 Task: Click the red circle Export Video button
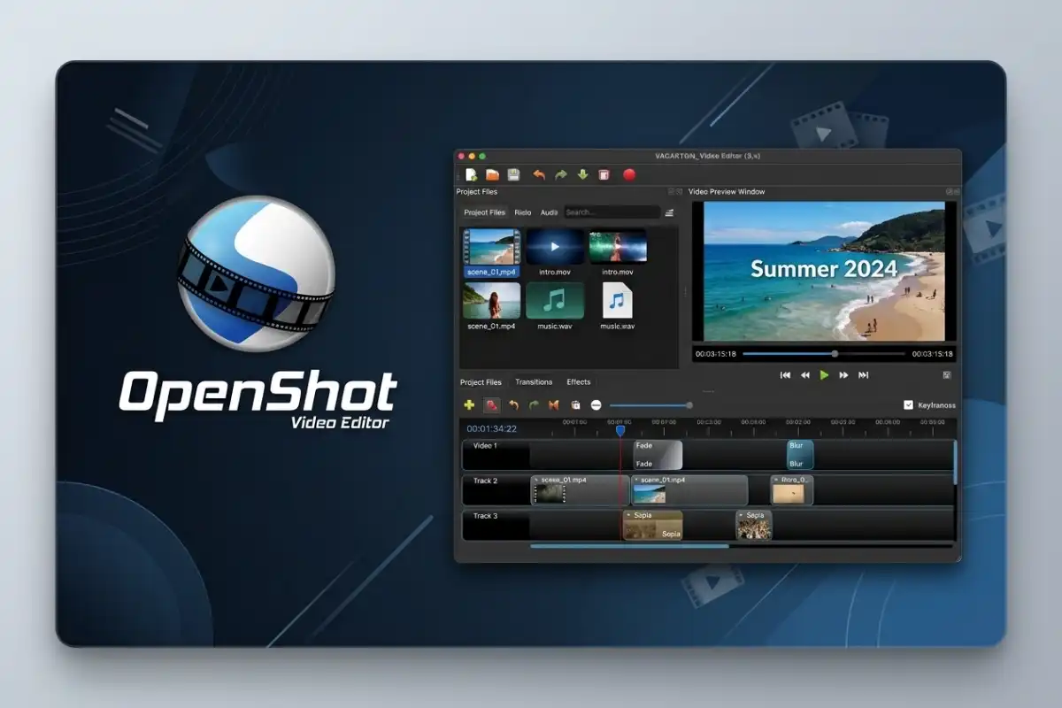[x=629, y=174]
